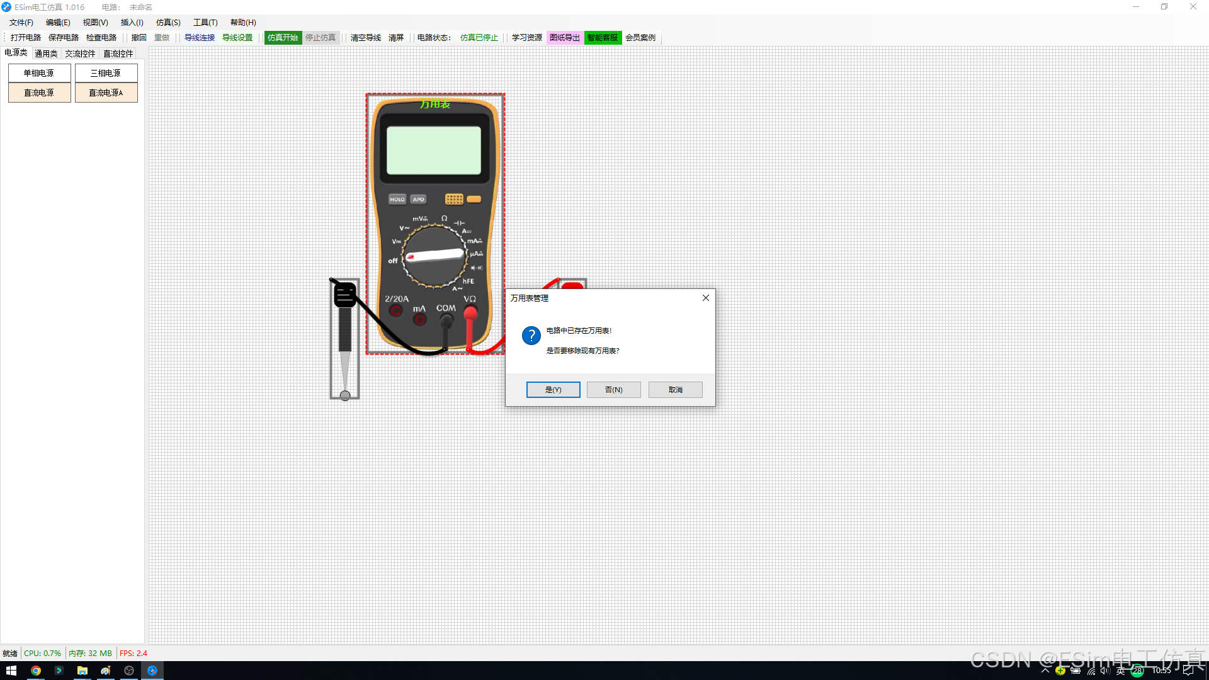The image size is (1209, 680).
Task: Click the black probe tip
Action: [x=345, y=395]
